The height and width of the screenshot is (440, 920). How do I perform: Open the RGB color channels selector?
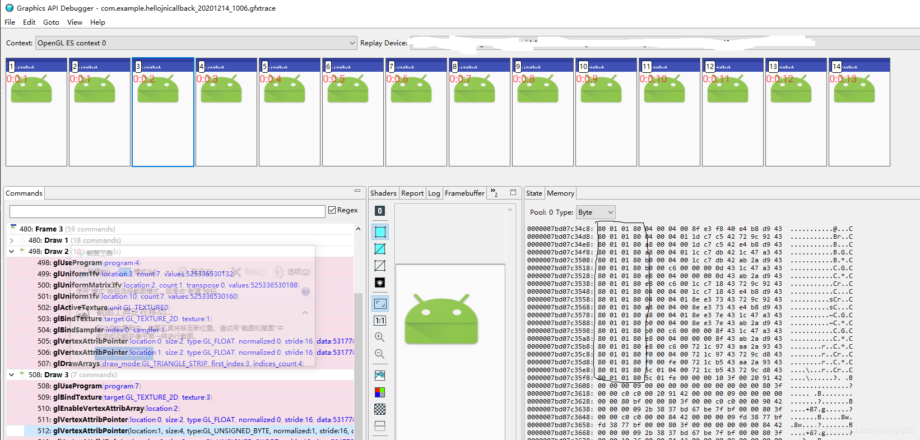point(380,392)
